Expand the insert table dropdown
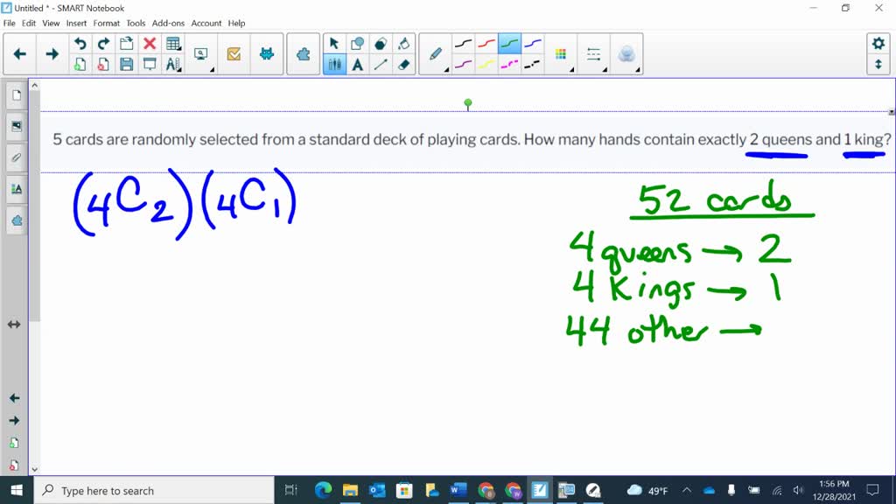 pos(173,44)
